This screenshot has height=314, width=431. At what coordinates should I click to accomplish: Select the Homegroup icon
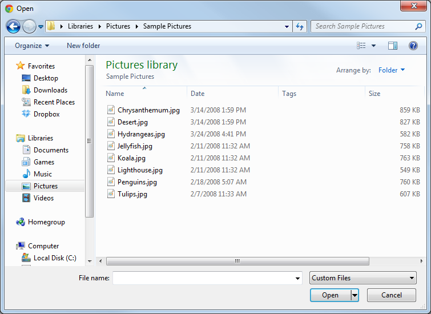click(x=21, y=222)
